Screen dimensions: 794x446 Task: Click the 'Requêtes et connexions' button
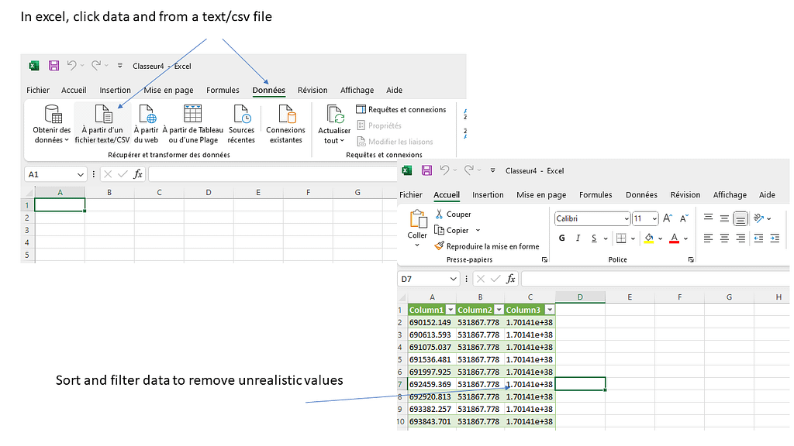coord(401,110)
